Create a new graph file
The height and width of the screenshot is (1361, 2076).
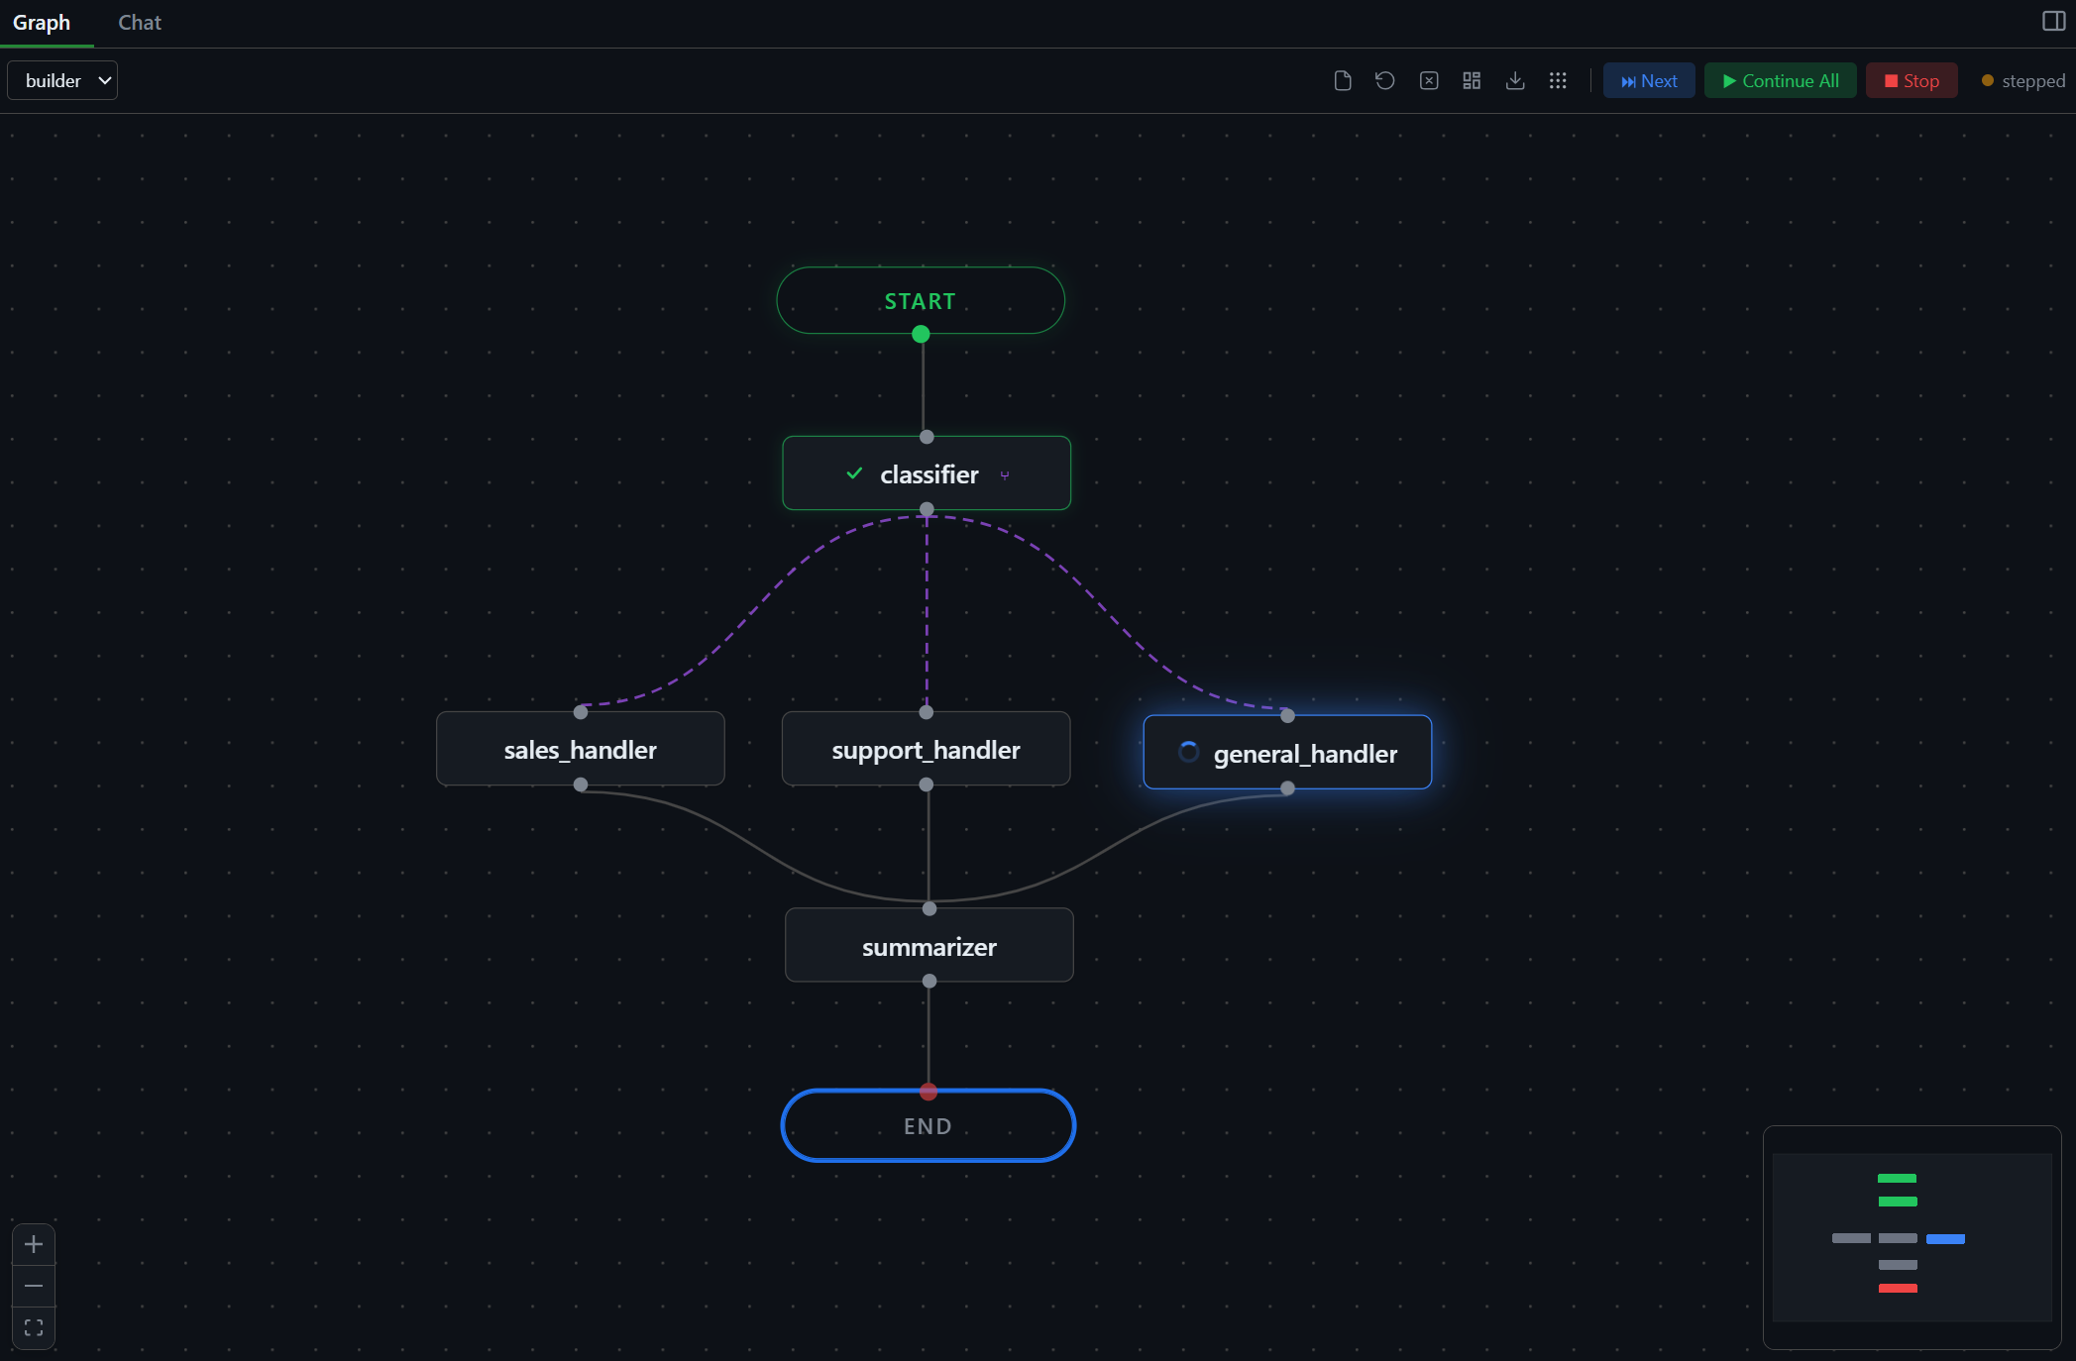click(1343, 80)
